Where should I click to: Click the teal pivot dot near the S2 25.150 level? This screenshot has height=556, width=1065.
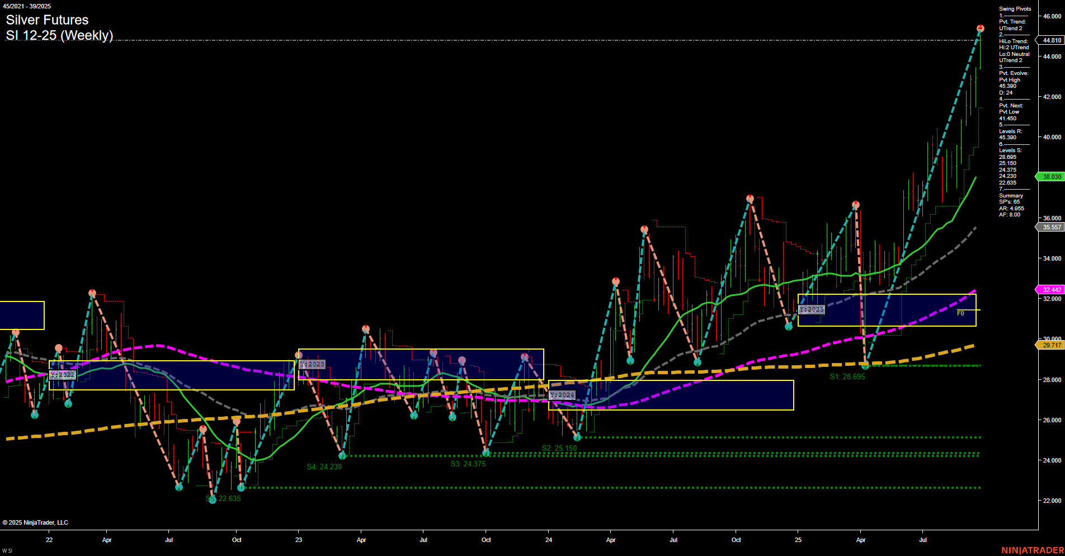pyautogui.click(x=577, y=438)
